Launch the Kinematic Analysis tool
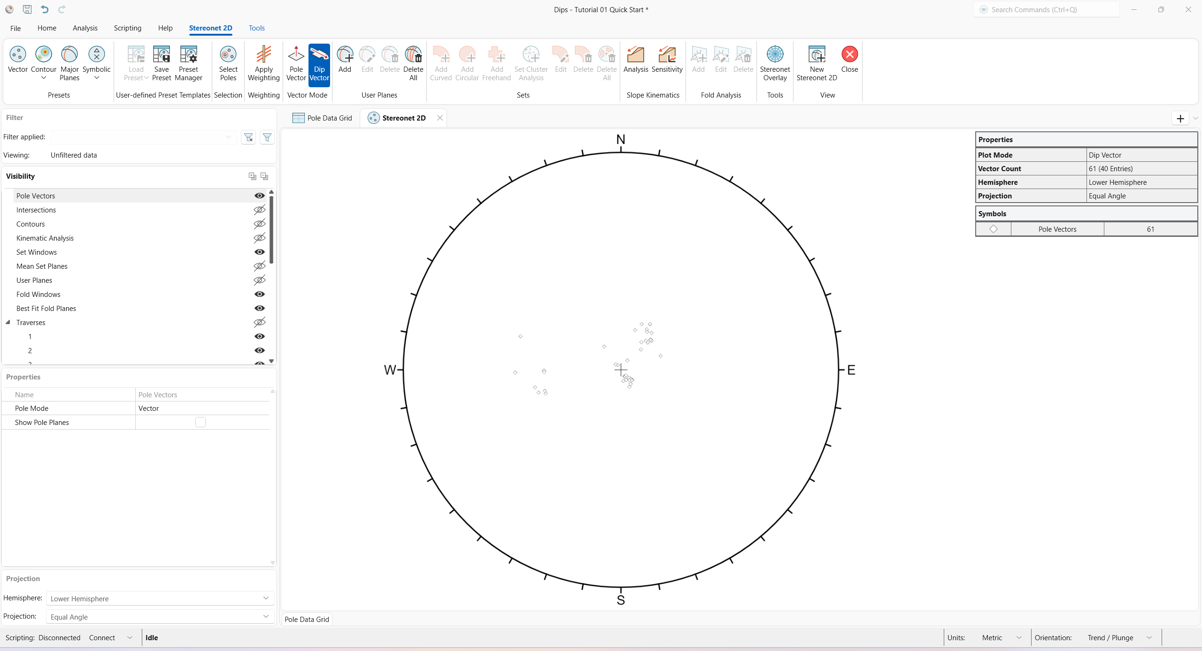This screenshot has height=651, width=1202. pyautogui.click(x=635, y=60)
